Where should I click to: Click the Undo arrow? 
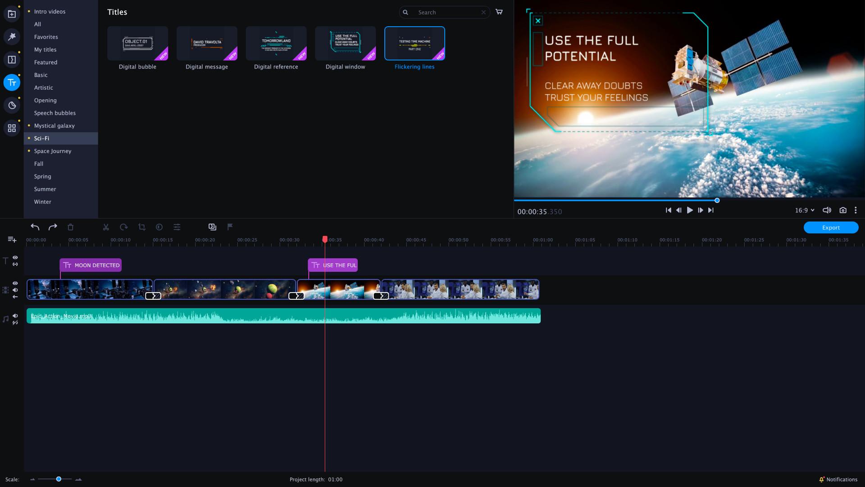point(35,227)
